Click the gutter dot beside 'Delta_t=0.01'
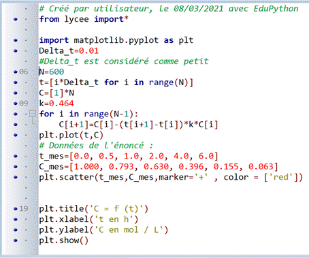309x258 pixels. tap(16, 51)
